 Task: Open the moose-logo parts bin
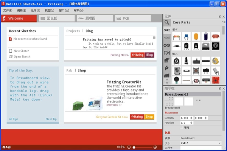pos(167,61)
